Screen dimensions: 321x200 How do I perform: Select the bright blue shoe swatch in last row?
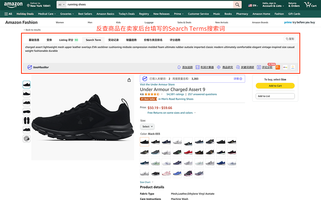177,173
